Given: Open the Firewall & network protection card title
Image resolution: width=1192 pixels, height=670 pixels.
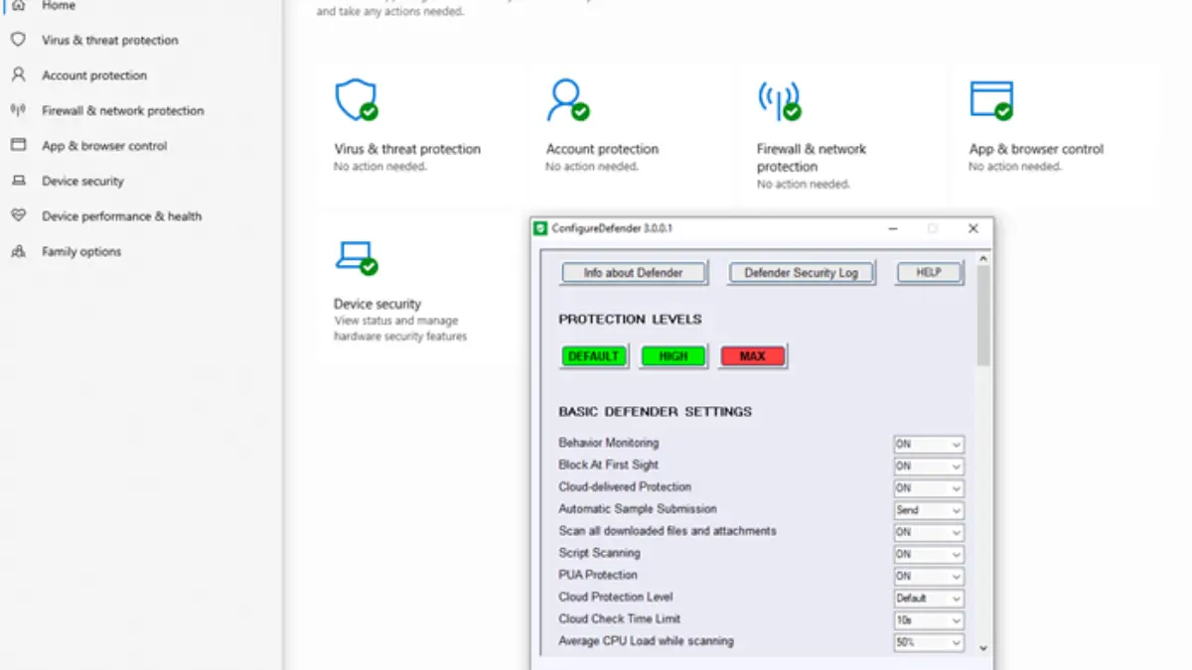Looking at the screenshot, I should 812,158.
